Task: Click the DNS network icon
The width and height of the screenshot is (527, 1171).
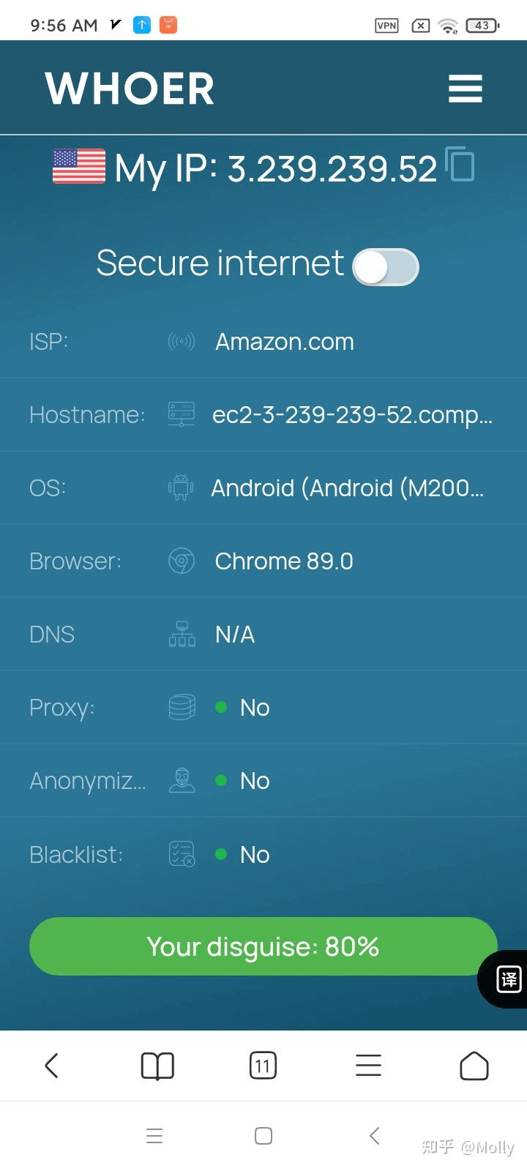Action: [x=182, y=634]
